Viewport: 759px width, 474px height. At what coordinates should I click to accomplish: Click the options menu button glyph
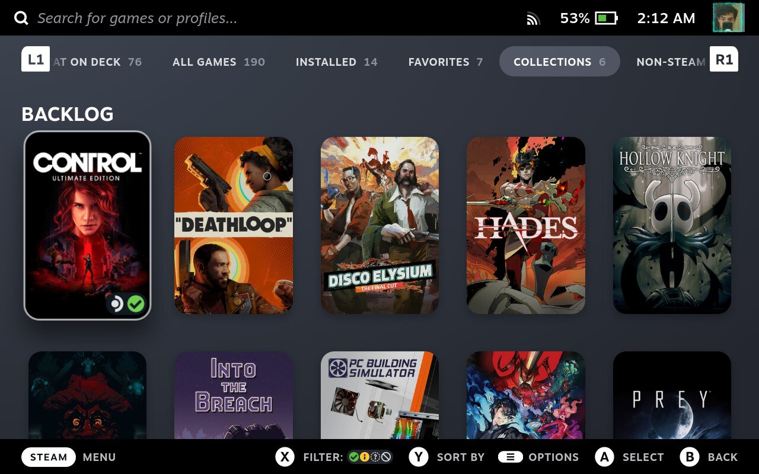coord(510,457)
